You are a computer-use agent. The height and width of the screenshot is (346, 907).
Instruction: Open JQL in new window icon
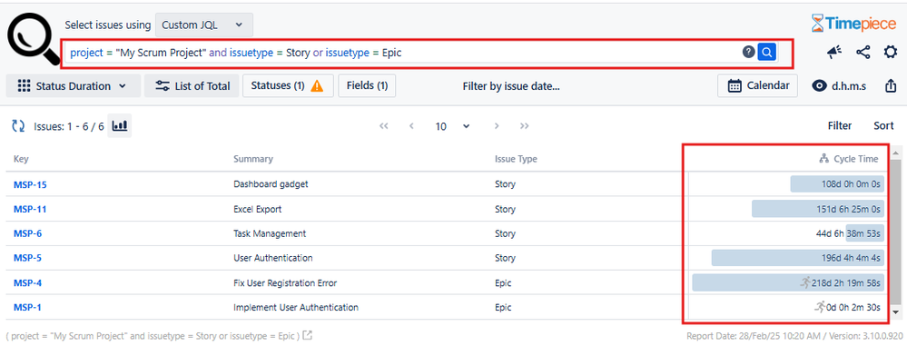308,335
